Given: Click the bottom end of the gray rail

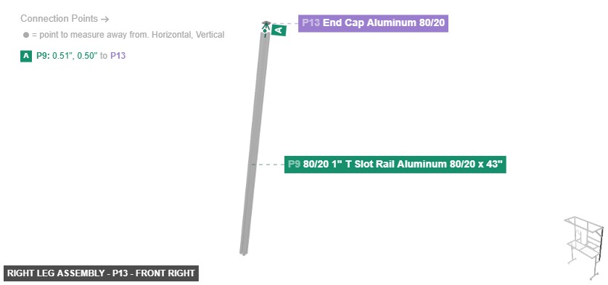Looking at the screenshot, I should pyautogui.click(x=244, y=252).
